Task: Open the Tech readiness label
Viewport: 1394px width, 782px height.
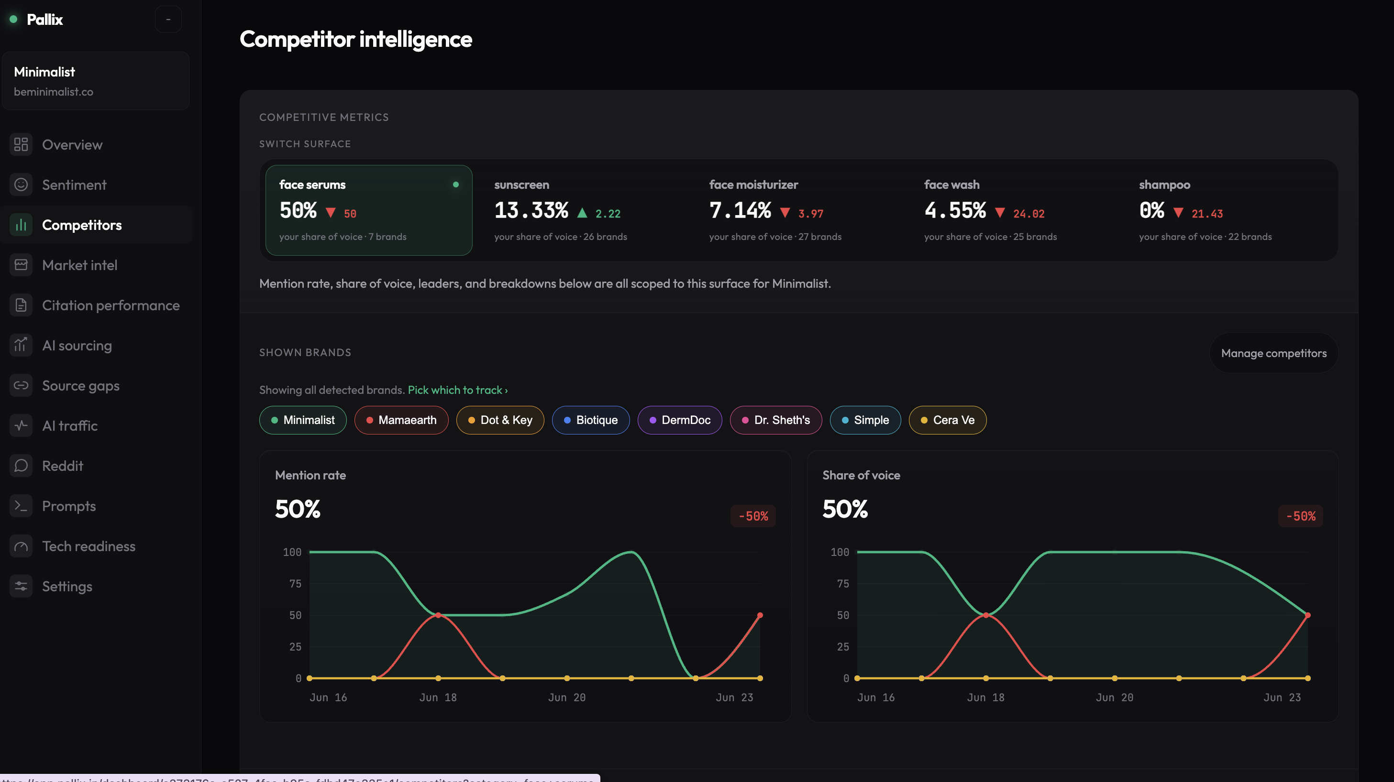Action: click(89, 546)
